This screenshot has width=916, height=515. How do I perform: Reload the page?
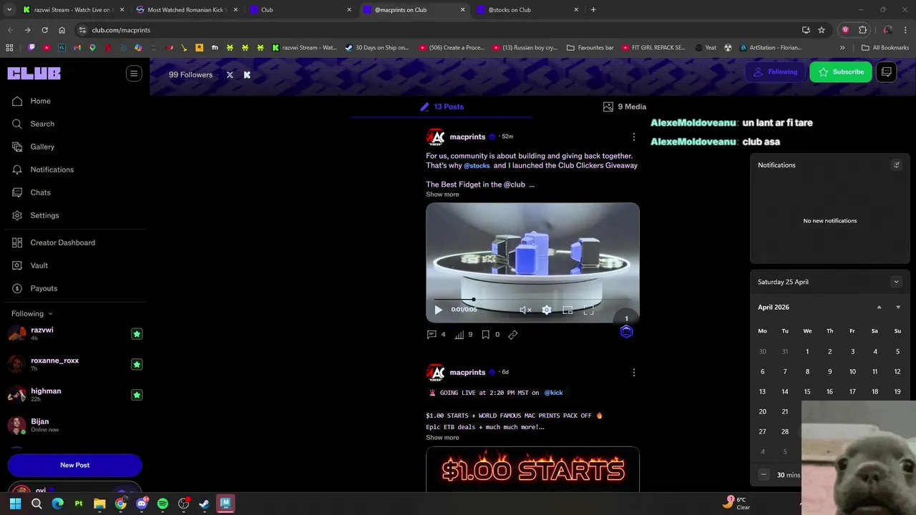click(44, 30)
